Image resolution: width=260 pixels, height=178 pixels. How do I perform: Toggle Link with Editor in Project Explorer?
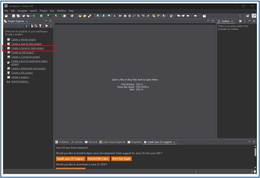(x=36, y=26)
